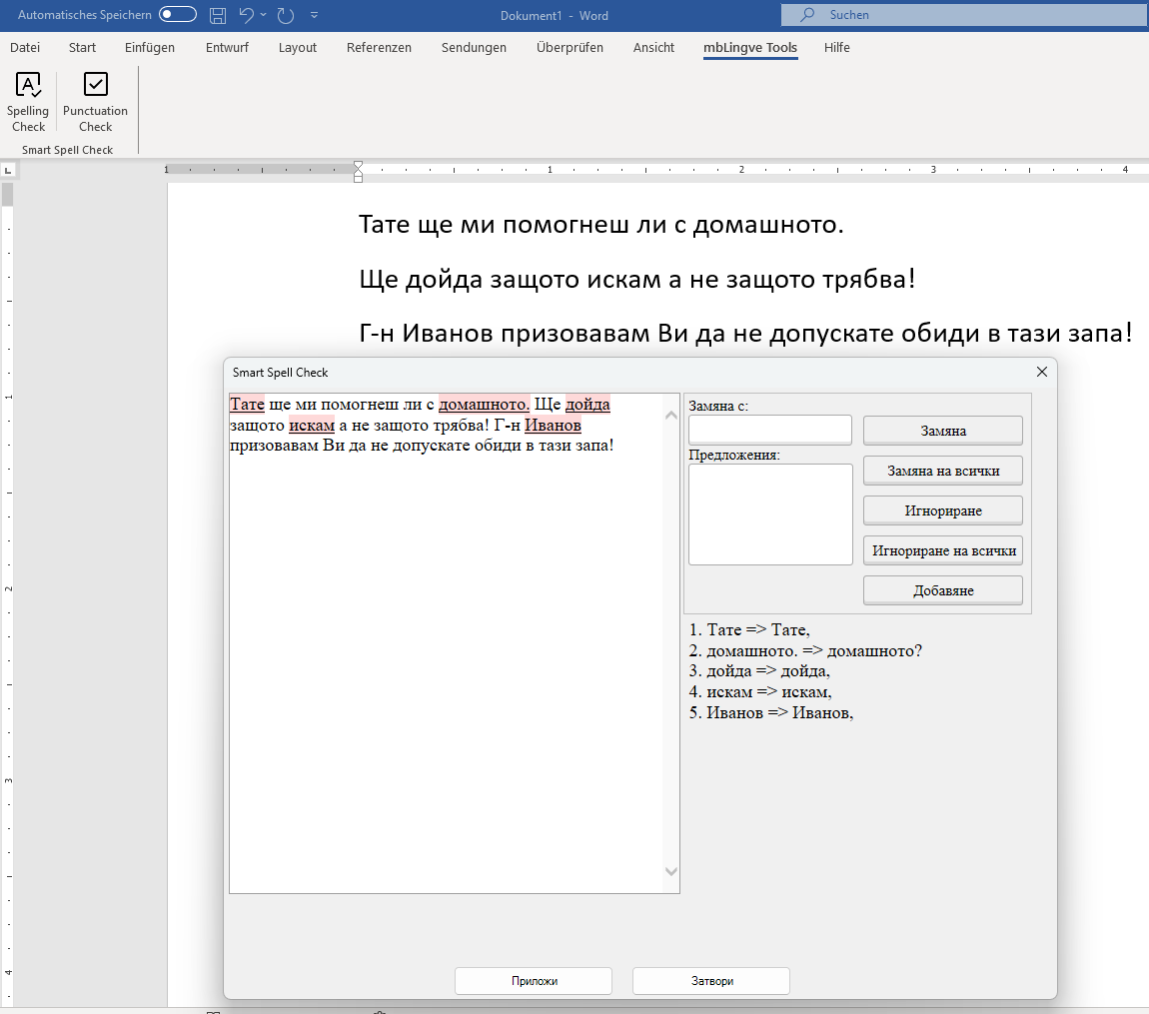Open the undo history dropdown arrow
The height and width of the screenshot is (1014, 1149).
(x=263, y=15)
